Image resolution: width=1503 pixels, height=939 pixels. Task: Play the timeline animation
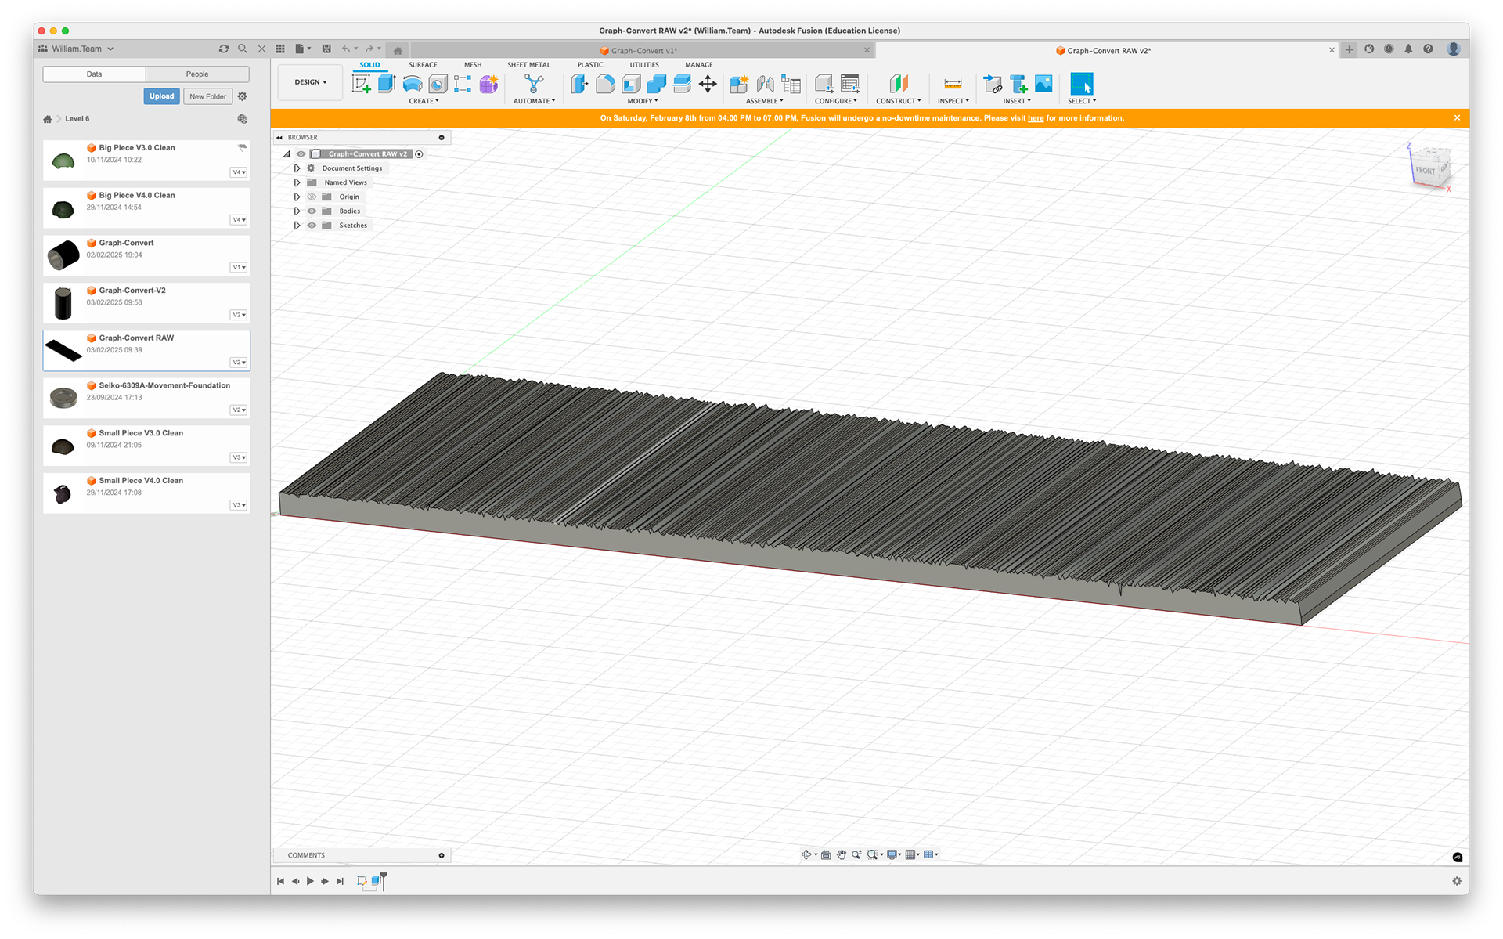click(310, 881)
